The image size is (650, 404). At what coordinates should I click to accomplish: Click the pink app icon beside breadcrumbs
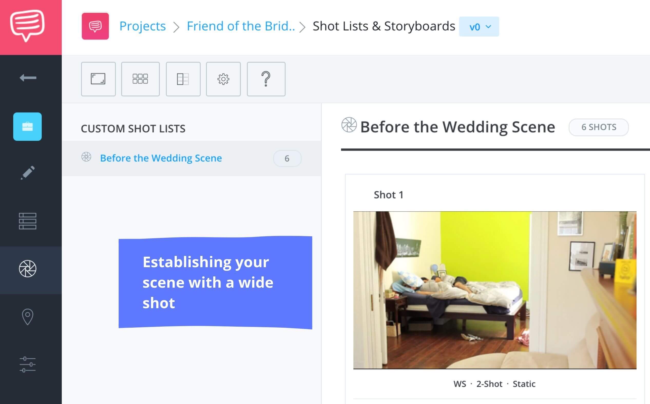pos(95,26)
